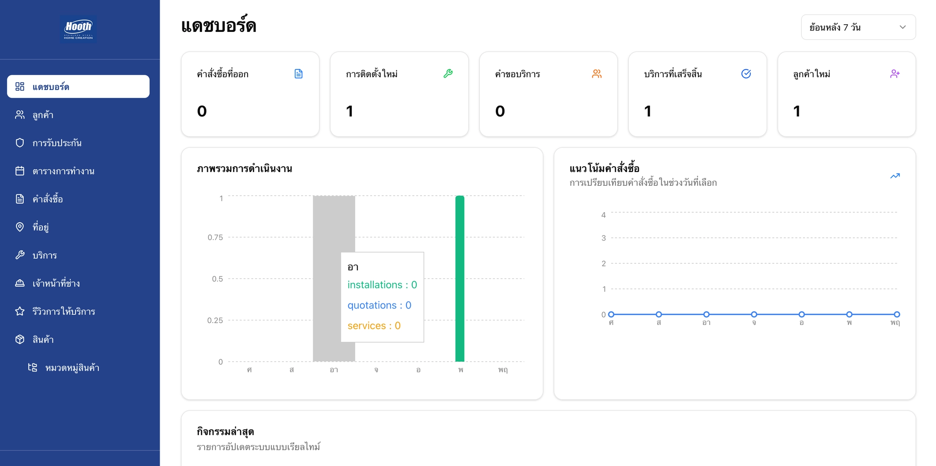Go to ตารางการทำงาน schedule page

[x=63, y=171]
